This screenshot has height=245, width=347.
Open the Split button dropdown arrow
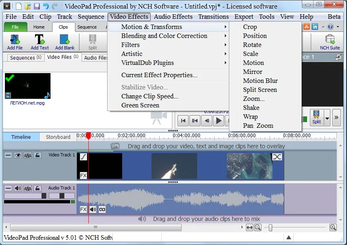point(327,118)
